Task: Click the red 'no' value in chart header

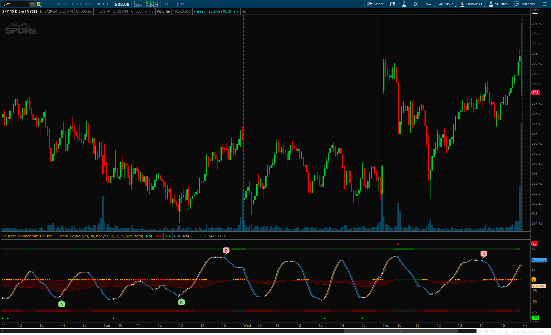Action: click(x=244, y=11)
